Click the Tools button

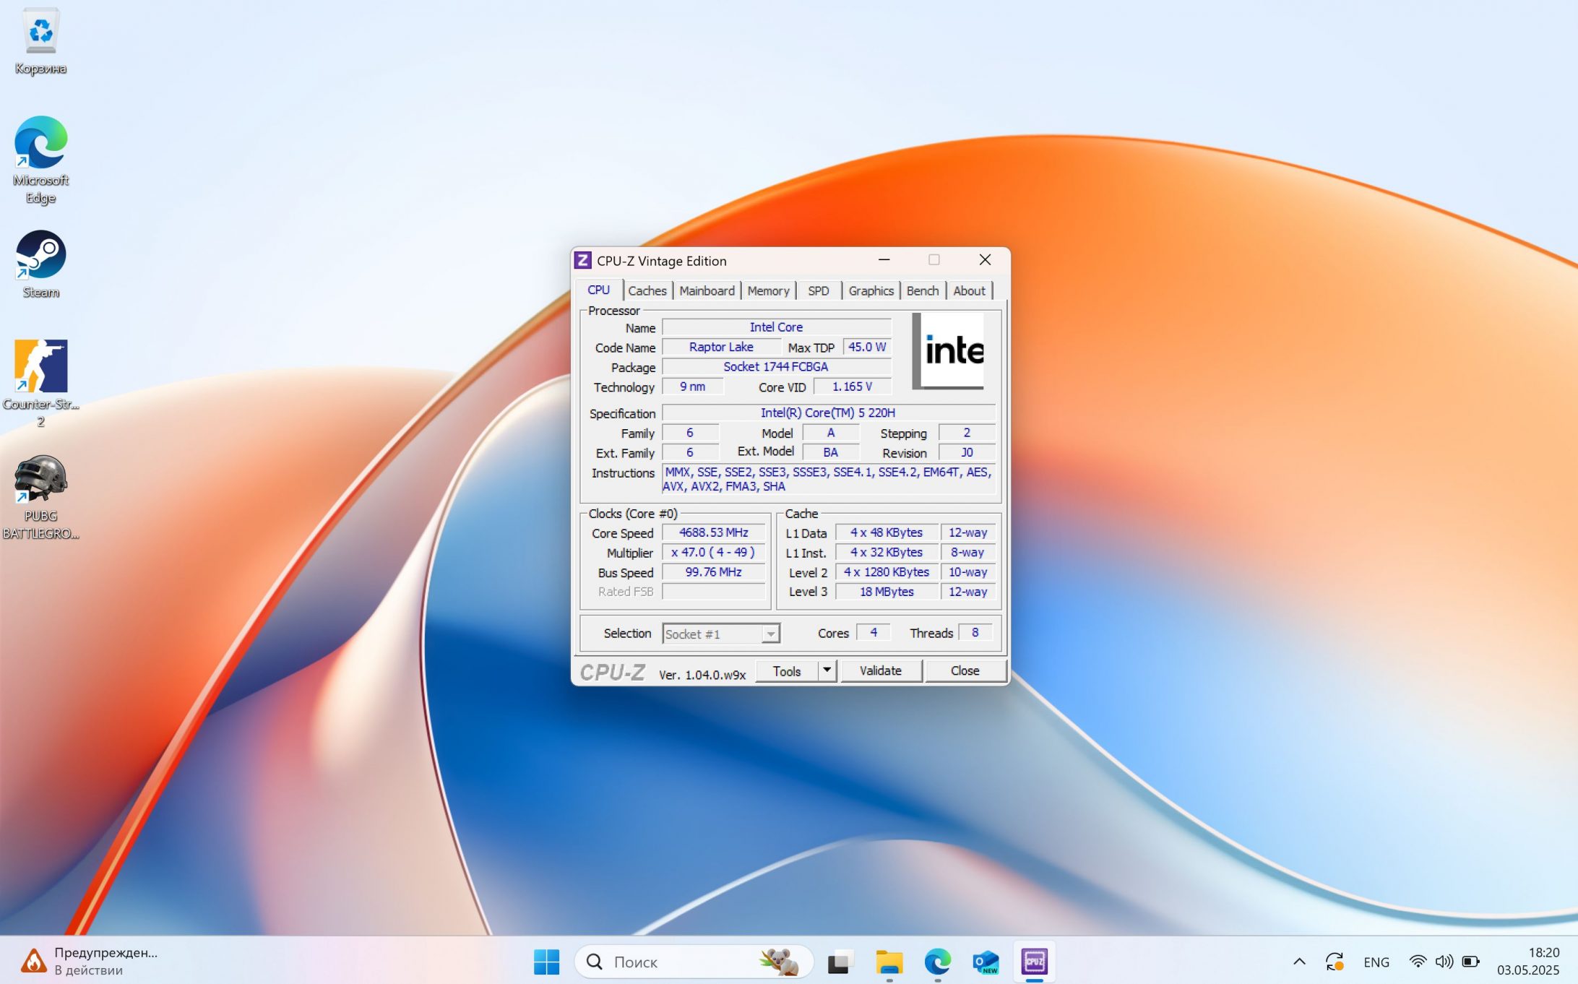(787, 670)
